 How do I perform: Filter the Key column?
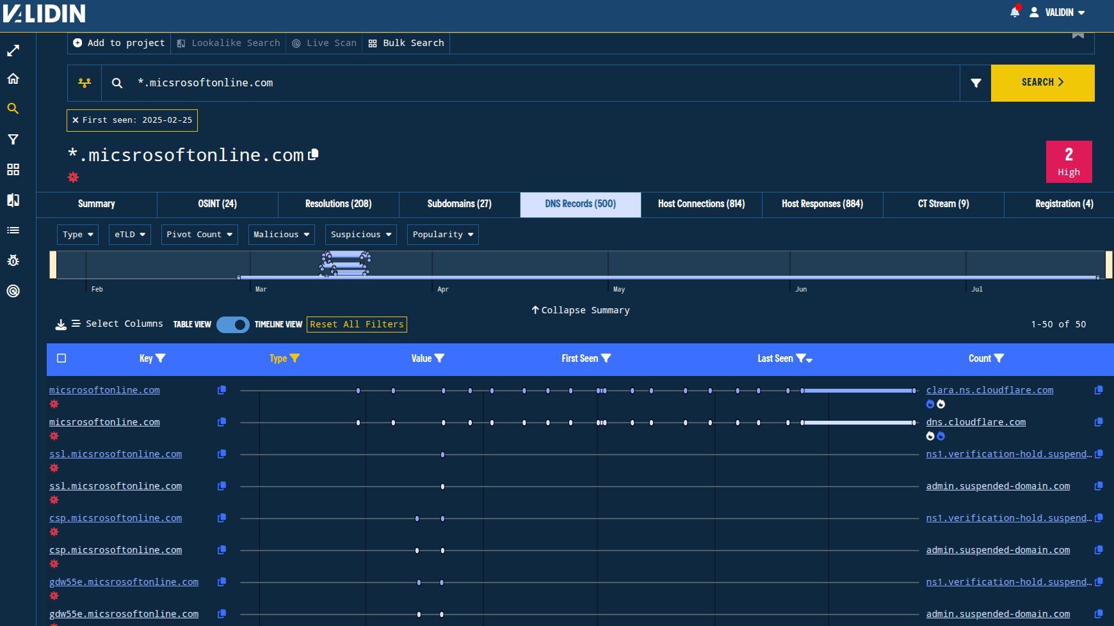[161, 359]
